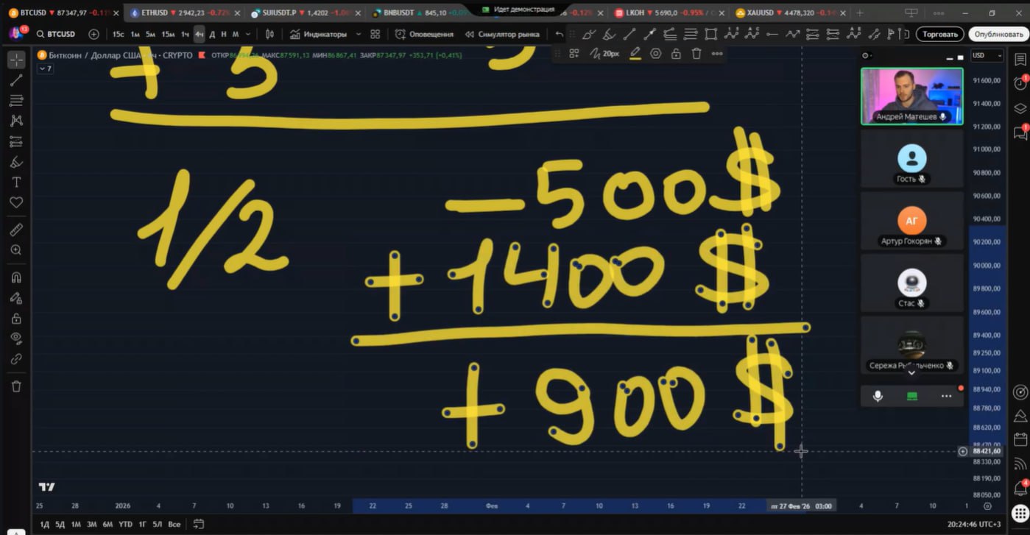Open the candlestick chart style icon
This screenshot has height=535, width=1030.
(x=269, y=34)
